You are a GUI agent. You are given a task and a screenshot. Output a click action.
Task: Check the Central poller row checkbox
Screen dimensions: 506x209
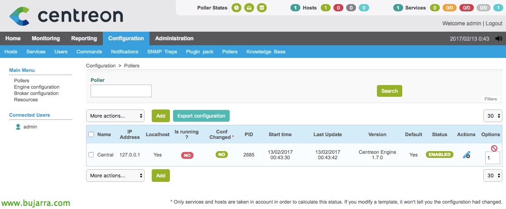coord(91,155)
